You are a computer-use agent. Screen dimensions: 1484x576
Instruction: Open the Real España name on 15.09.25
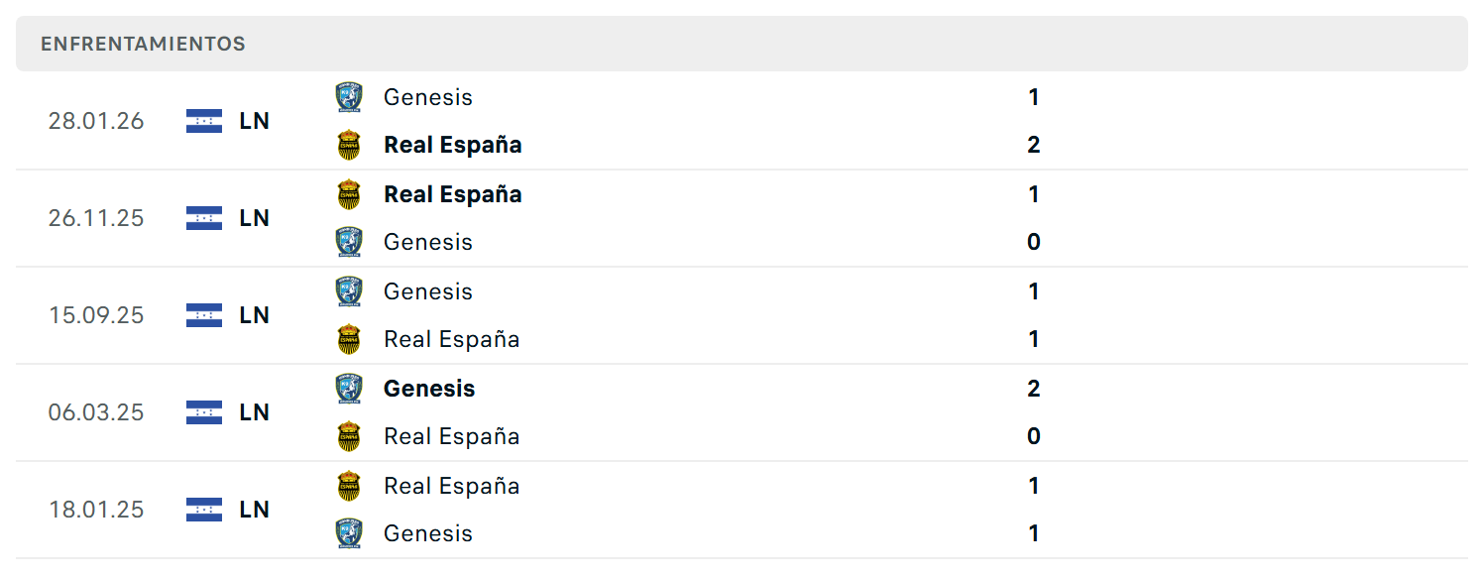pyautogui.click(x=452, y=339)
